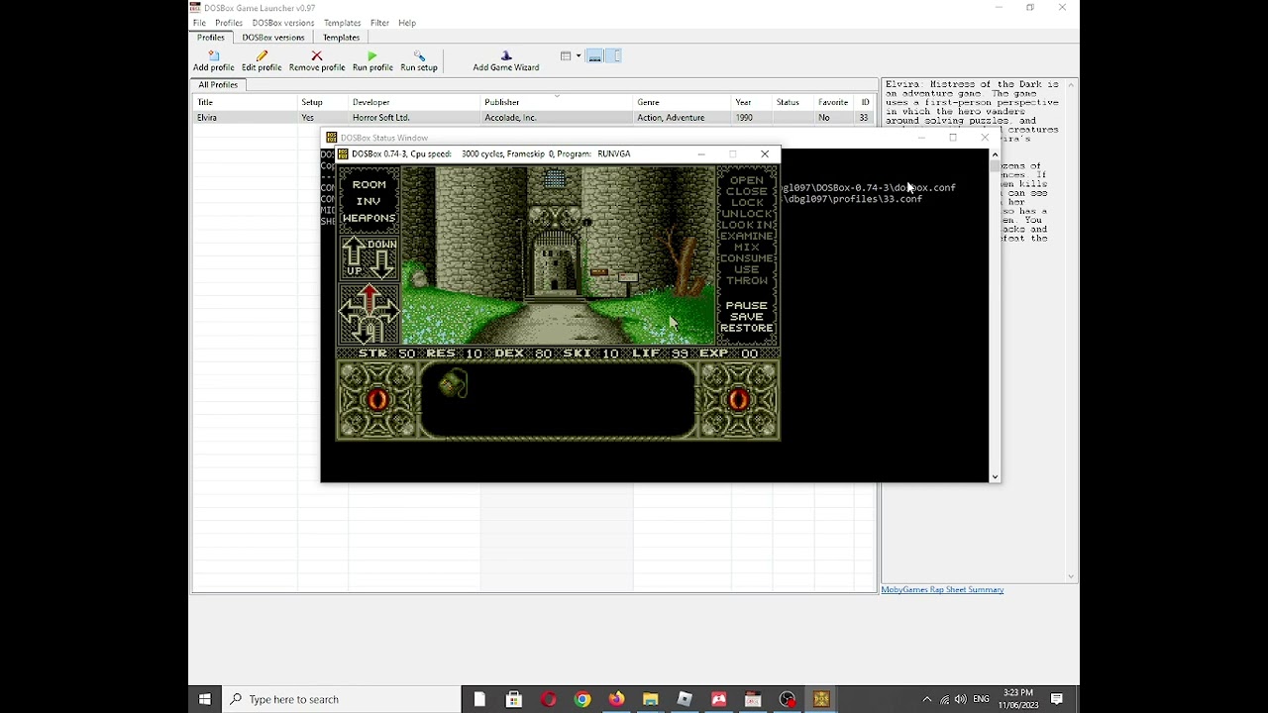Sort by the Favorite column header
1268x713 pixels.
(x=833, y=102)
